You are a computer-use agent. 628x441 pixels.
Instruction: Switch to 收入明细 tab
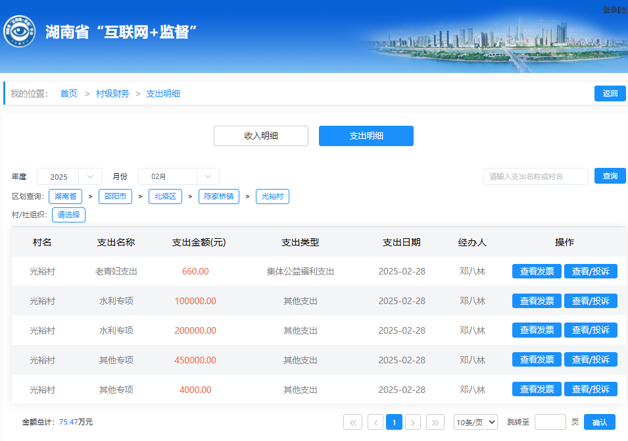[260, 136]
